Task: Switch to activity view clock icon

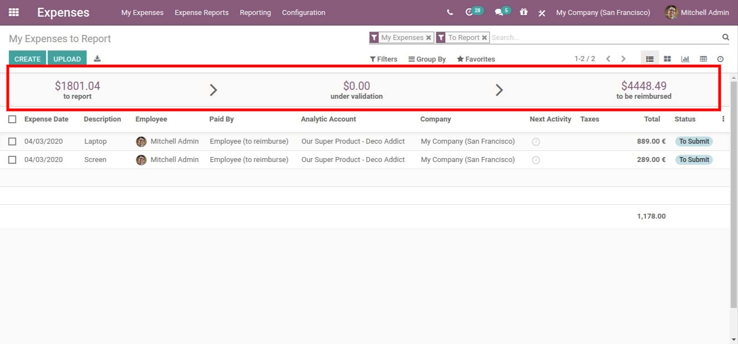Action: [x=721, y=59]
